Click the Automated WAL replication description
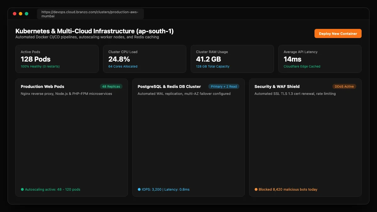 tap(184, 94)
